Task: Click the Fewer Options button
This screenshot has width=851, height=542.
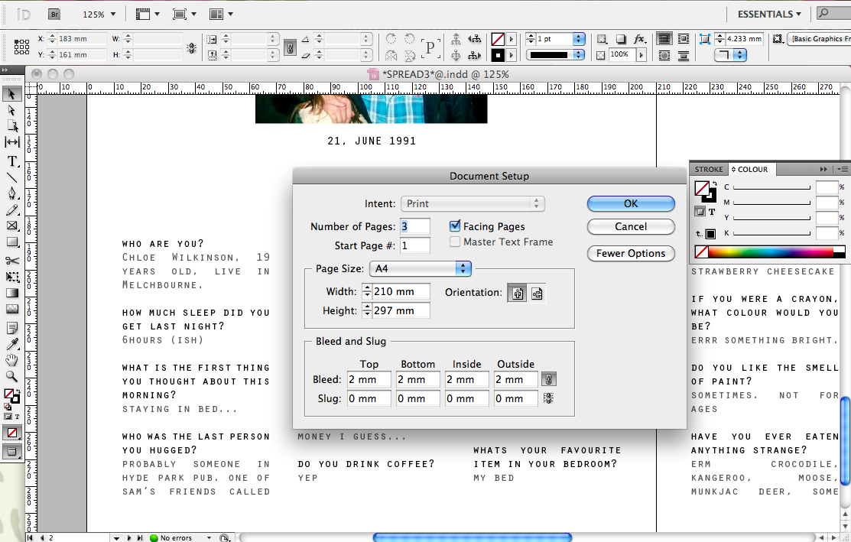Action: pos(630,253)
